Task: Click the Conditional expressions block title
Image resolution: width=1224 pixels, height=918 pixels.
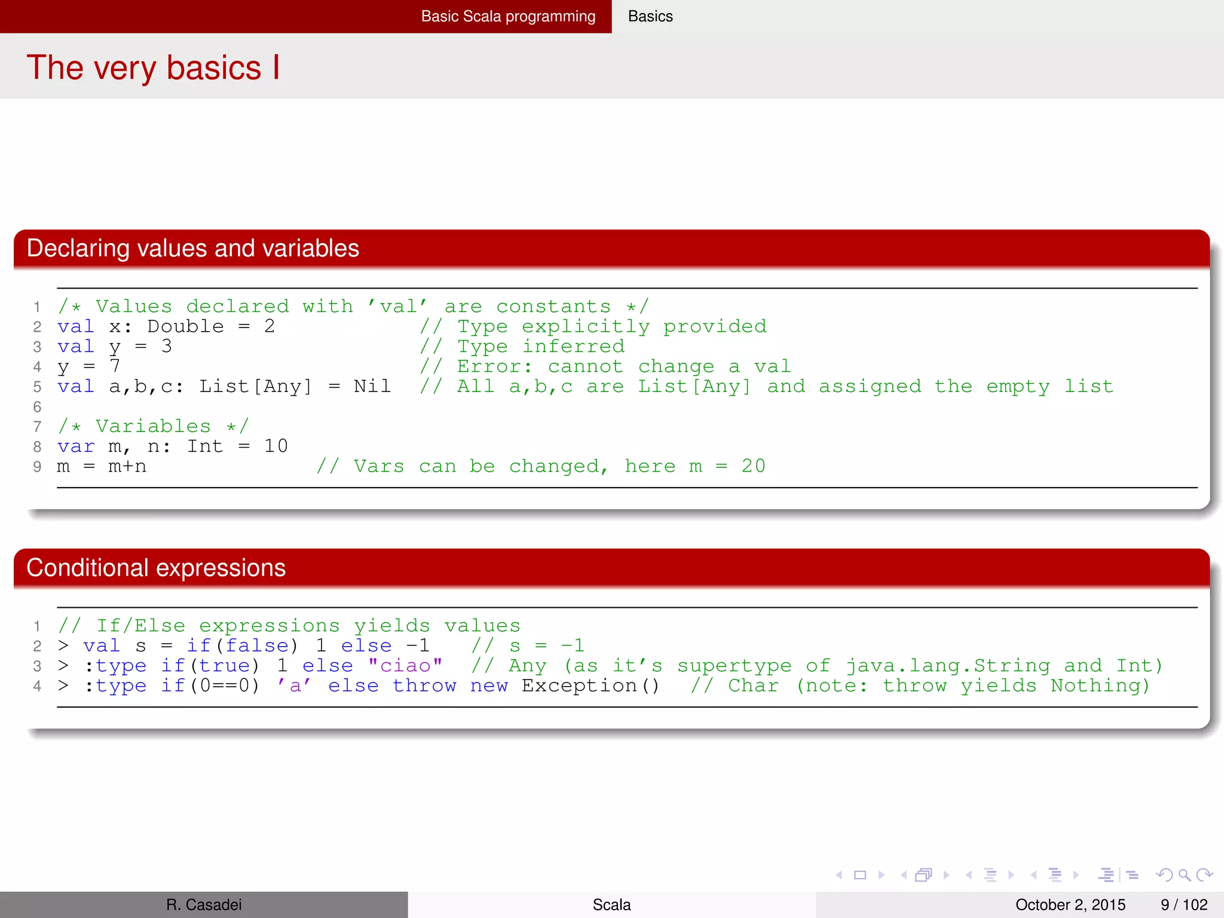Action: [156, 568]
